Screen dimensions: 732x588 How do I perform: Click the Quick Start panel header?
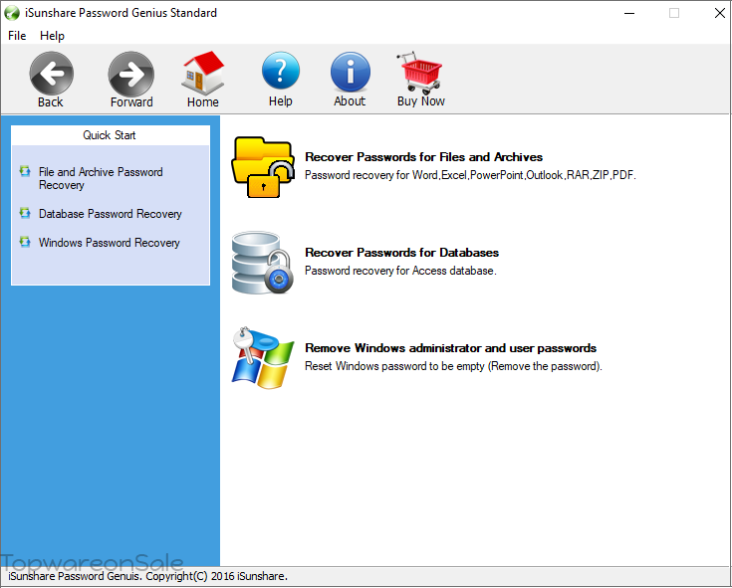coord(111,135)
